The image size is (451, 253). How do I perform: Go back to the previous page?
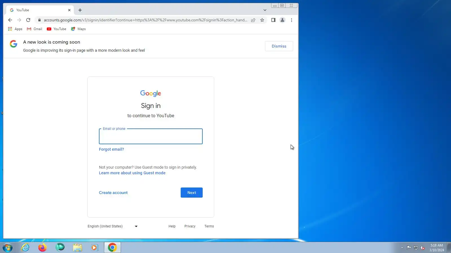click(x=10, y=20)
